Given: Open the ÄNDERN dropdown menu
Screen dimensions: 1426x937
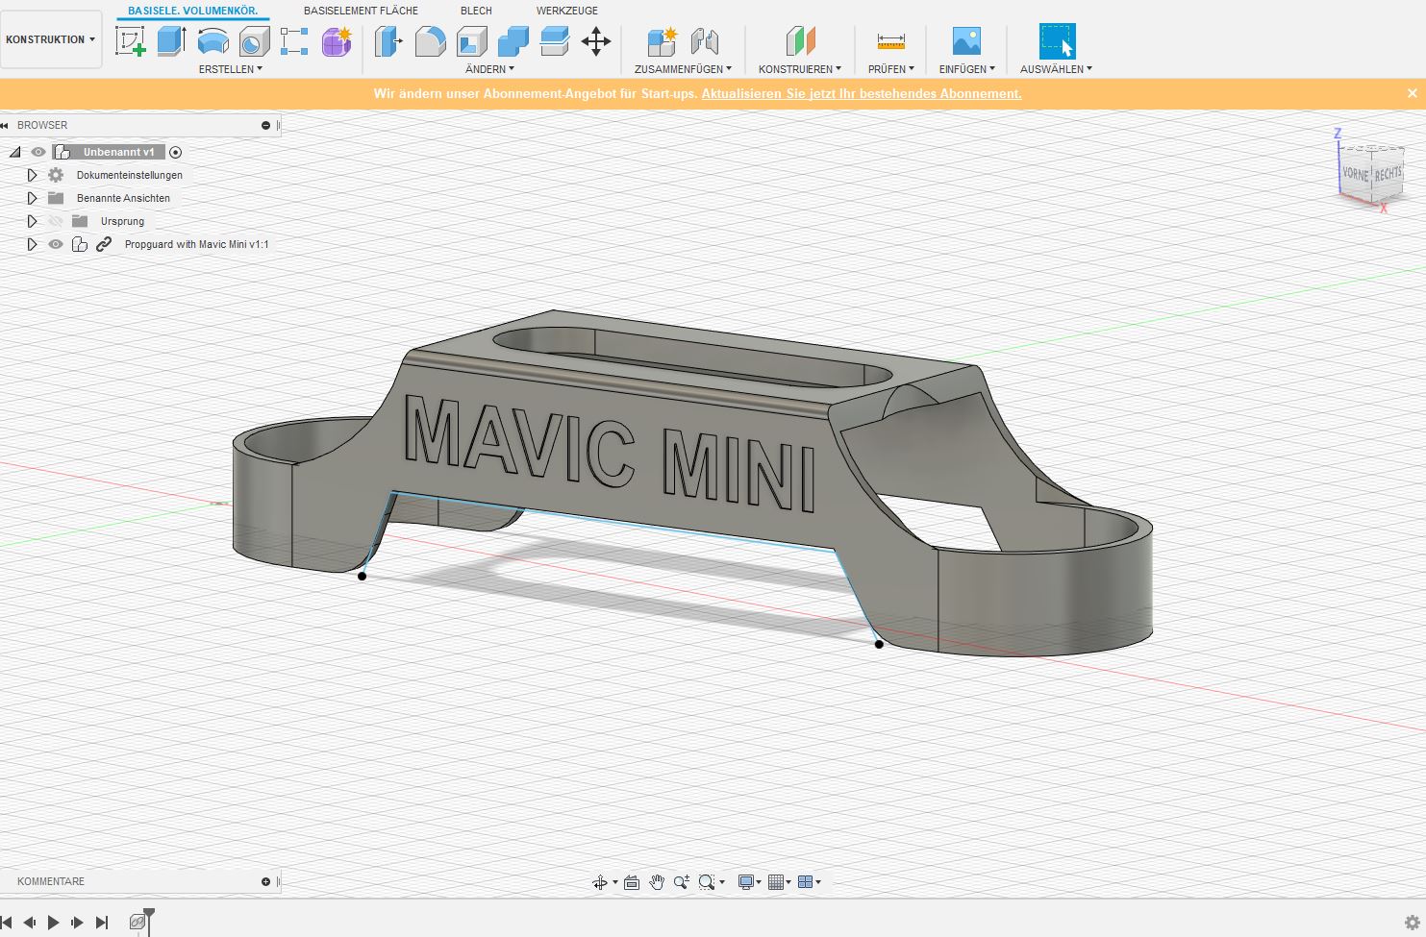Looking at the screenshot, I should tap(489, 69).
